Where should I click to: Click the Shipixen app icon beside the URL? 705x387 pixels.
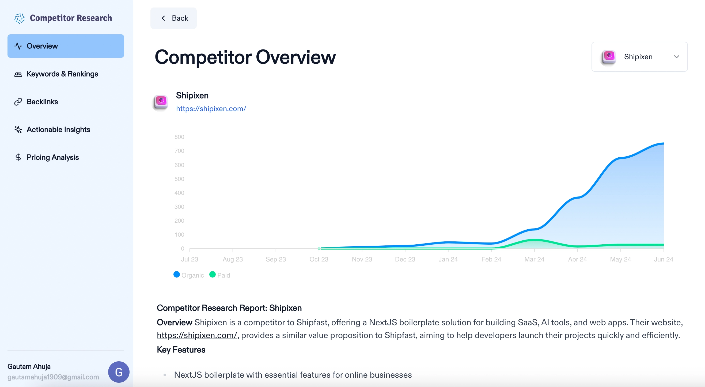[161, 102]
